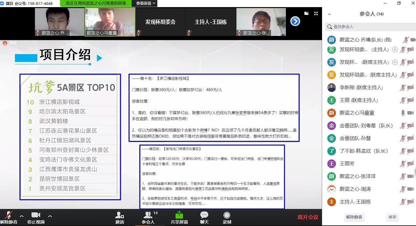Show next video thumbnails with blue arrow
Image resolution: width=416 pixels, height=226 pixels.
pos(295,21)
